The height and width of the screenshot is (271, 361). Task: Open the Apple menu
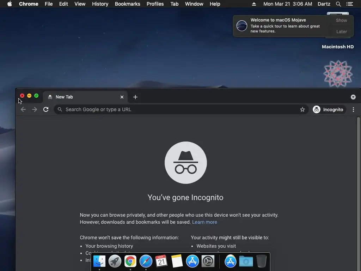click(x=10, y=4)
